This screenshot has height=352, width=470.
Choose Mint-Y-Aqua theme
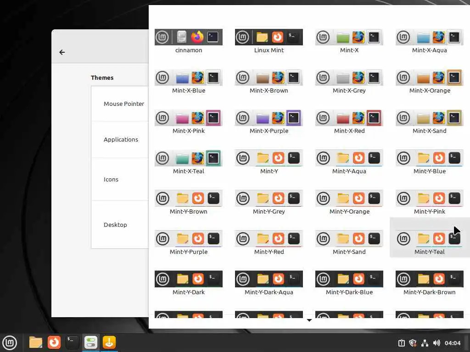tap(349, 163)
